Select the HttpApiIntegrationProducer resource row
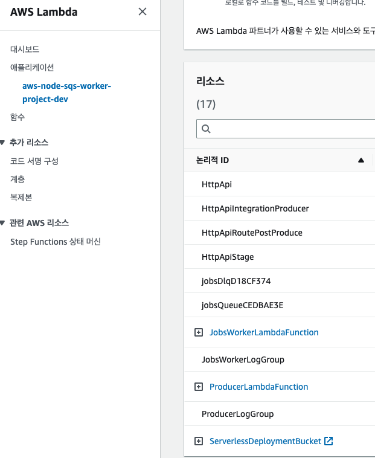 tap(280, 208)
